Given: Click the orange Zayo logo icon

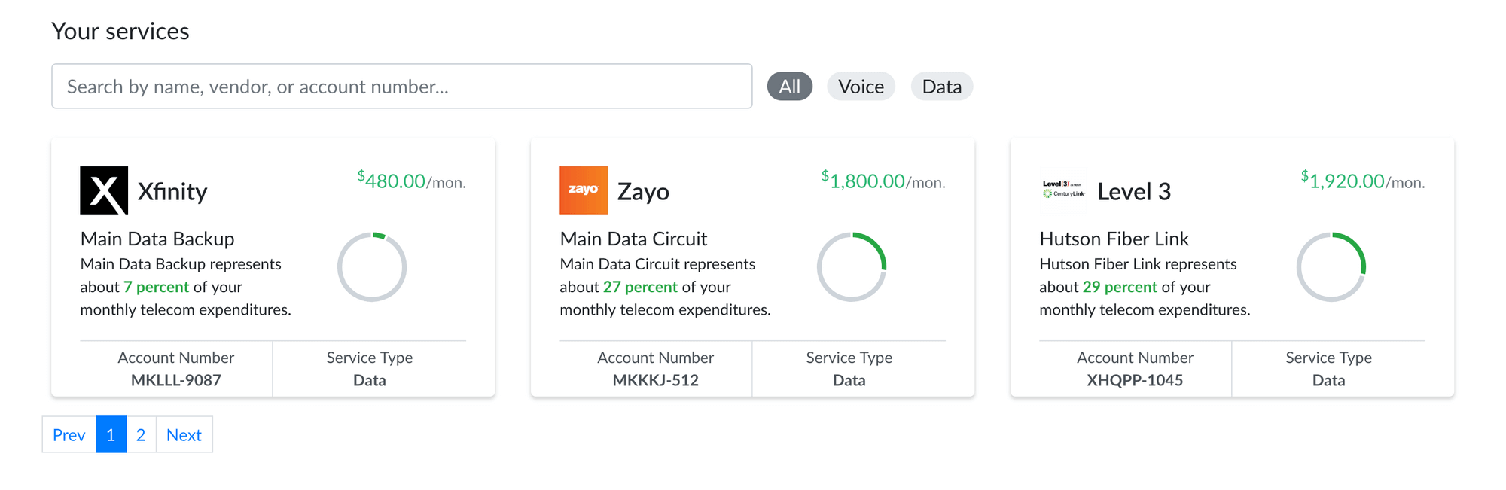Looking at the screenshot, I should click(x=584, y=190).
